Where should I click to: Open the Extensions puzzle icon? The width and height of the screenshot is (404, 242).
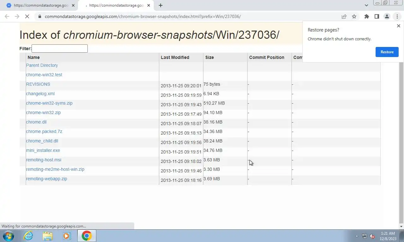[x=366, y=16]
